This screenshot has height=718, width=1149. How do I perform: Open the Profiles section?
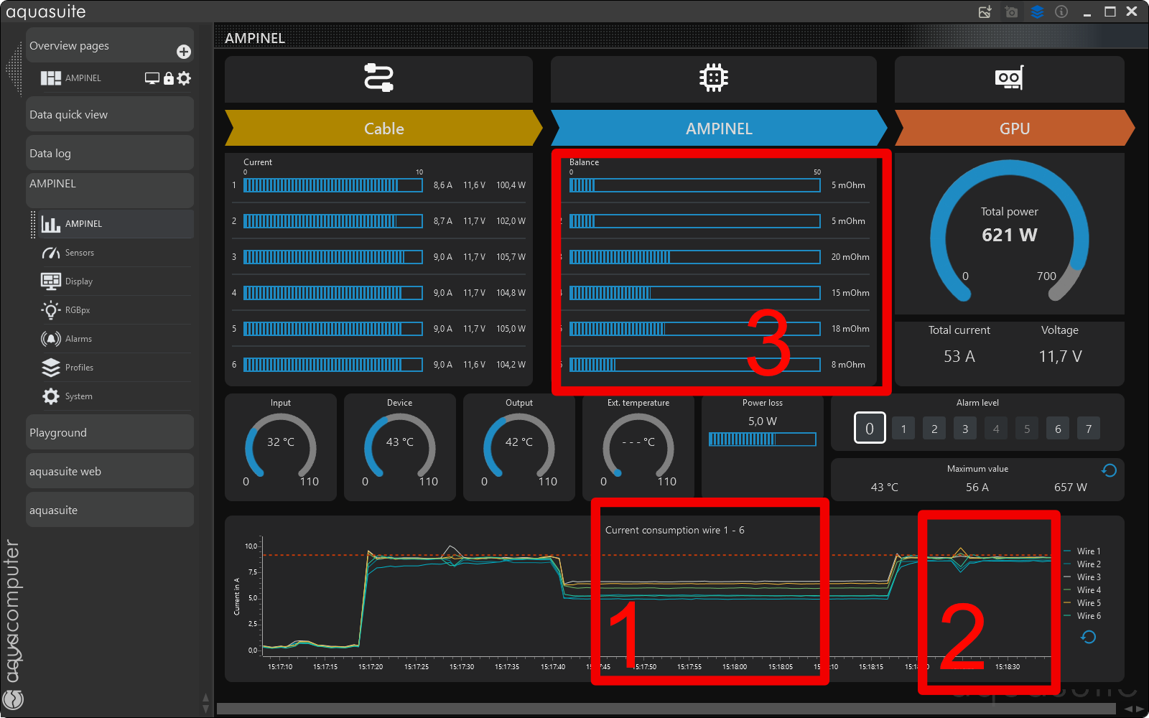(x=79, y=368)
